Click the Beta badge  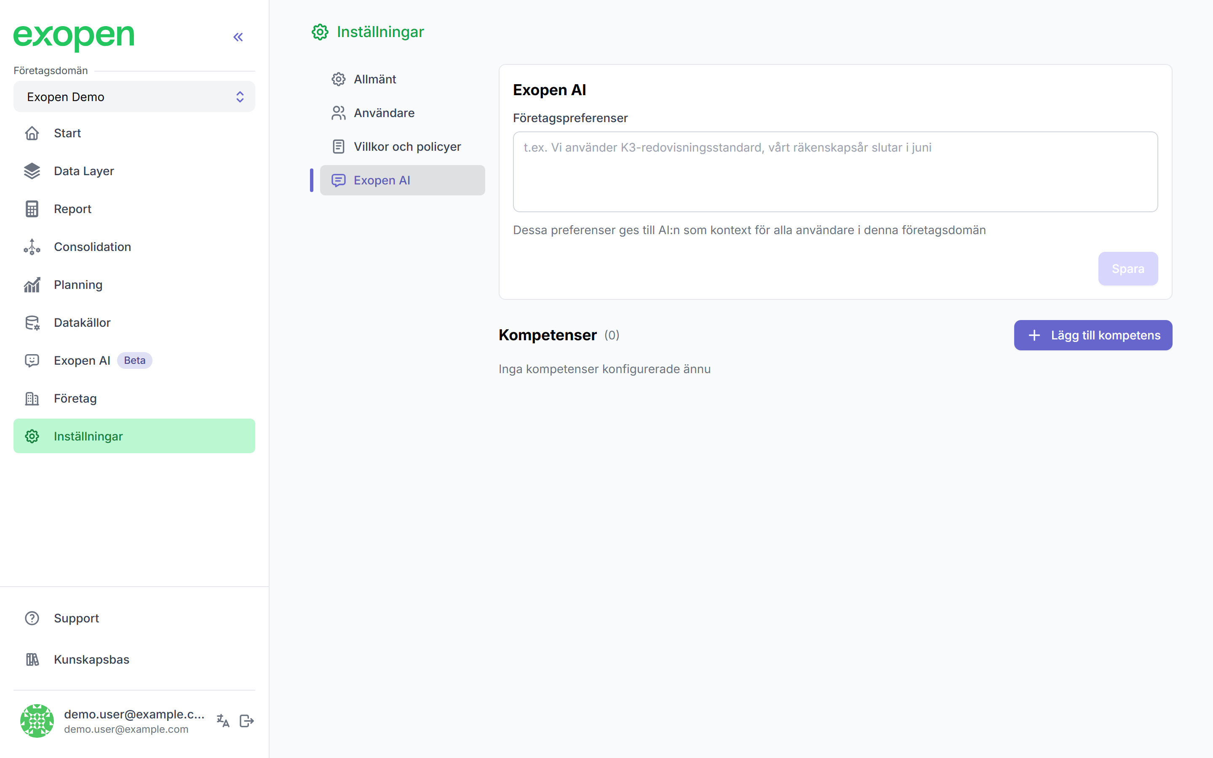tap(134, 360)
